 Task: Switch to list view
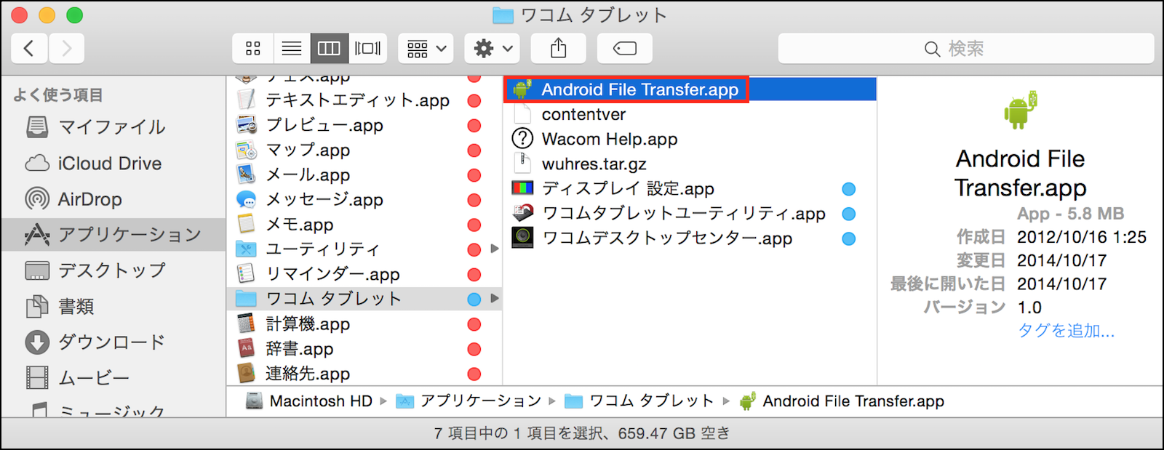(292, 49)
